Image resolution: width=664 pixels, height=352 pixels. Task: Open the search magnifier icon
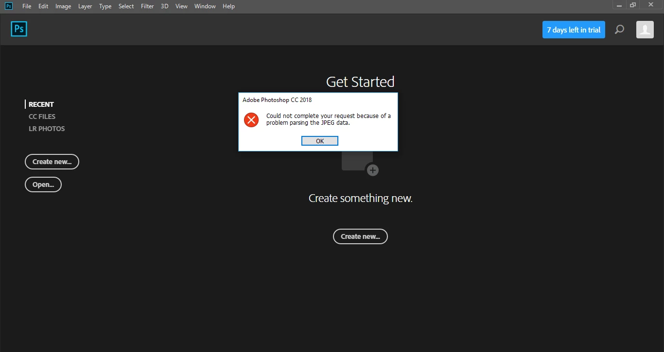pos(619,30)
